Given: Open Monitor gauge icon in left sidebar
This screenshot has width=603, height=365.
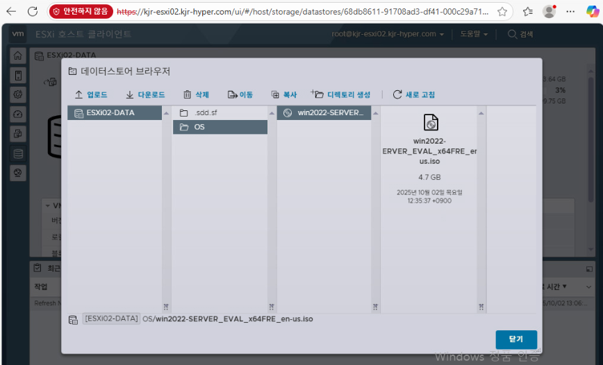Looking at the screenshot, I should click(x=17, y=114).
